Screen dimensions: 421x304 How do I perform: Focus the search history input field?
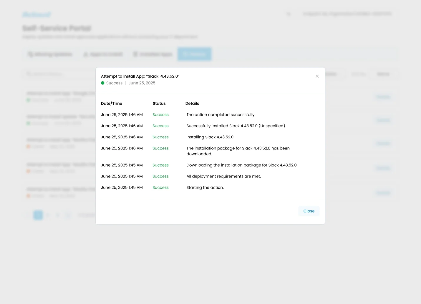coord(59,74)
